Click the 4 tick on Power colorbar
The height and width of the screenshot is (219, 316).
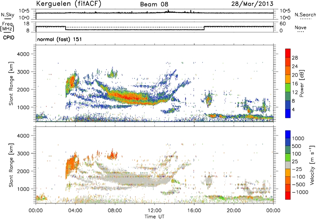pyautogui.click(x=293, y=109)
